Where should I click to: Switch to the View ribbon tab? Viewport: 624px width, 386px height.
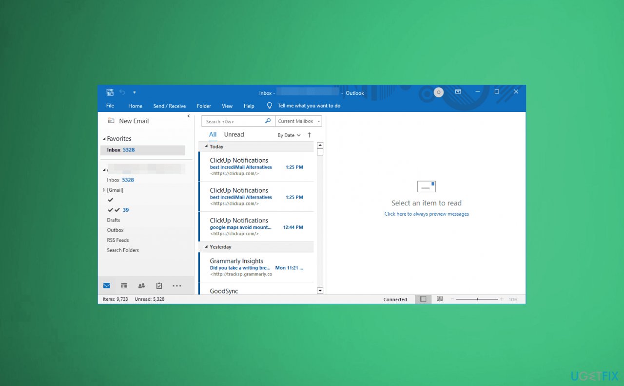pyautogui.click(x=227, y=106)
